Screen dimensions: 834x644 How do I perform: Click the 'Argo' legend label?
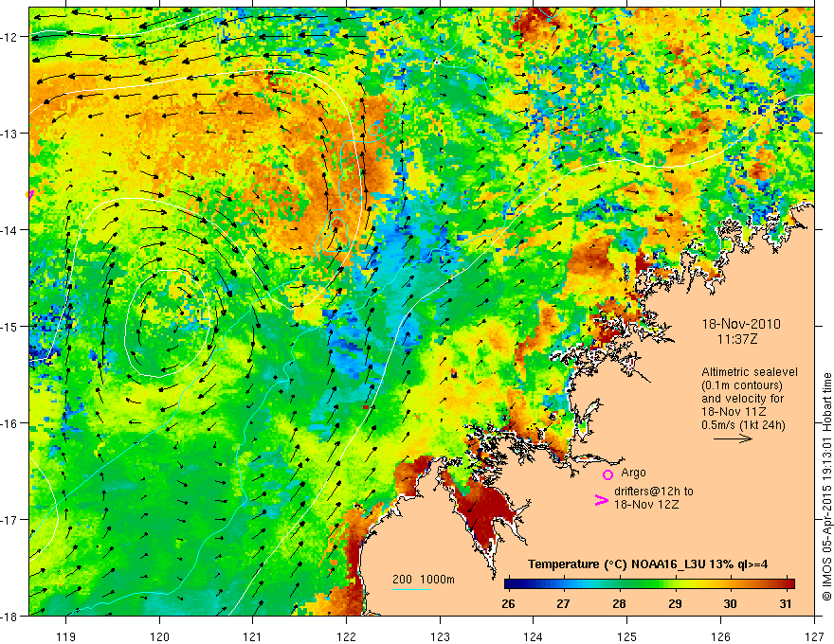[x=633, y=473]
